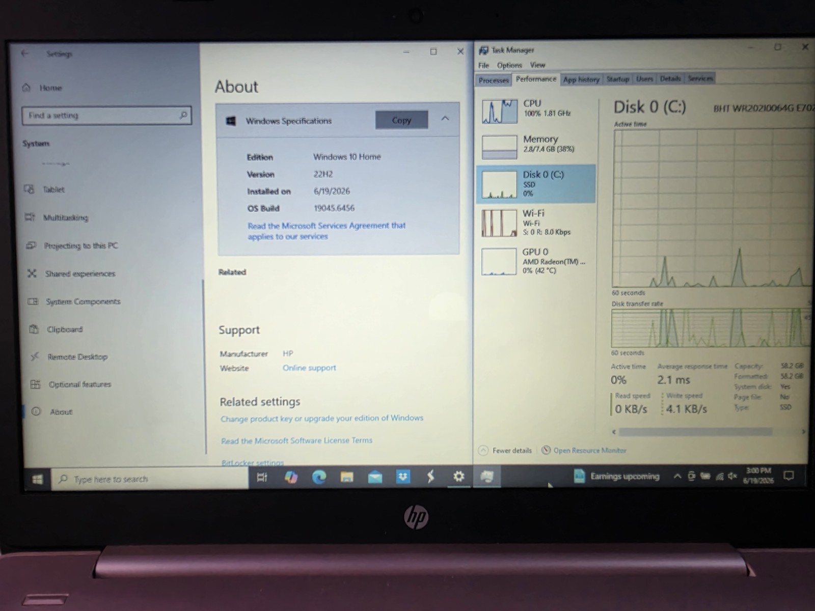
Task: Click the Copy button for Windows Specifications
Action: point(401,120)
